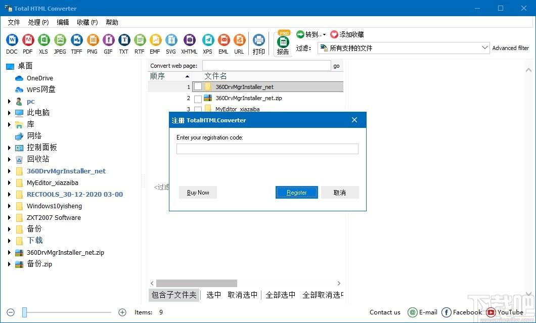Viewport: 536px width, 323px height.
Task: Open the 编辑 menu
Action: tap(63, 22)
